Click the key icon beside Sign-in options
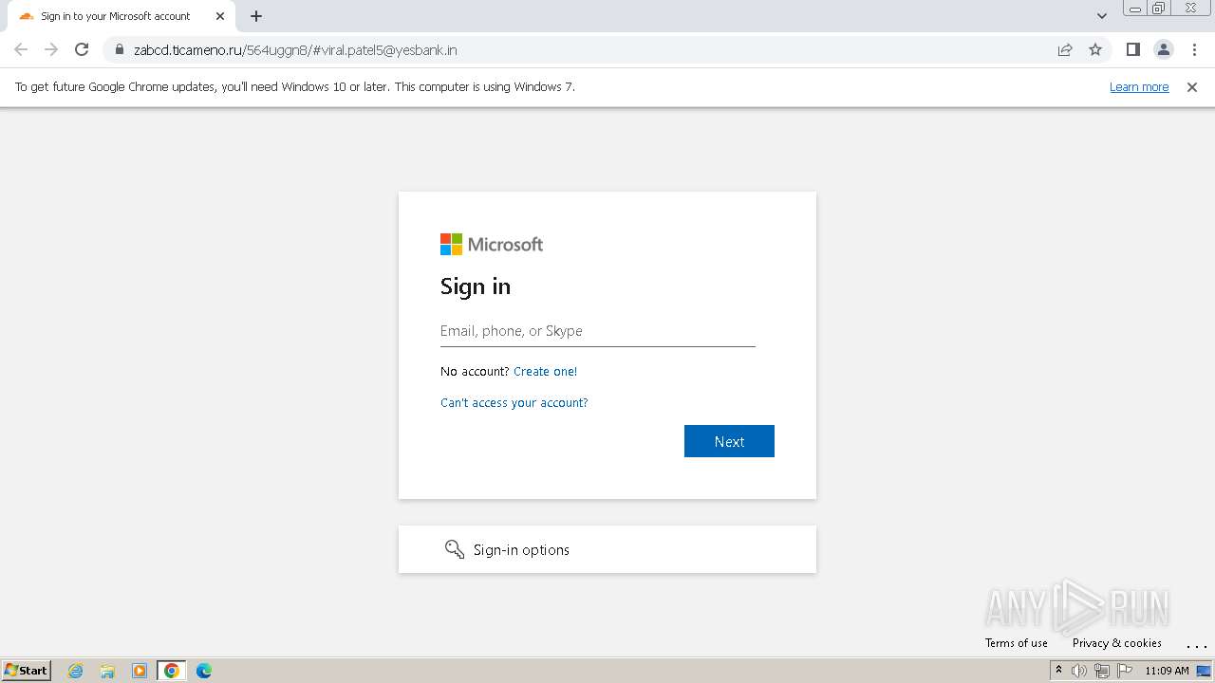Screen dimensions: 1215x683 455,549
